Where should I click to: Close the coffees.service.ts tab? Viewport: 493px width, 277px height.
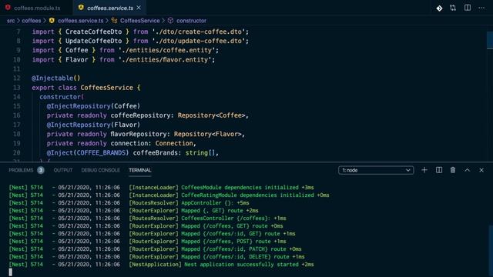coord(139,8)
